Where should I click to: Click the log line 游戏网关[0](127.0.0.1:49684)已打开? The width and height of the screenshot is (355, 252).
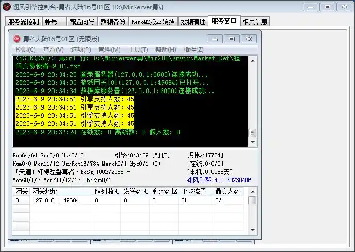pos(112,83)
